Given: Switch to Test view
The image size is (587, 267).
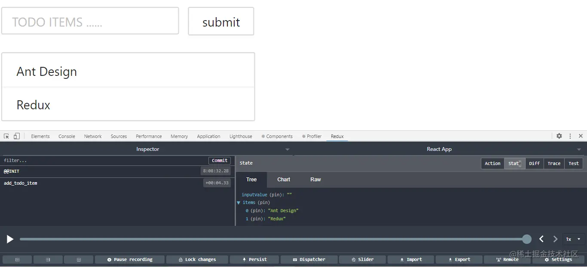Looking at the screenshot, I should click(x=574, y=163).
